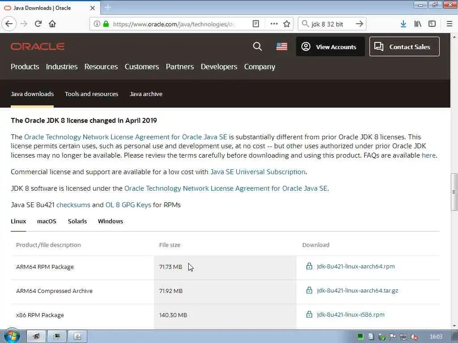Open the downloads arrow panel
458x343 pixels.
coord(403,24)
